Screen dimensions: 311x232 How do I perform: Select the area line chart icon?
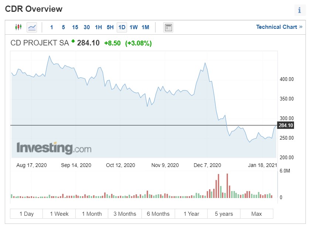32,27
